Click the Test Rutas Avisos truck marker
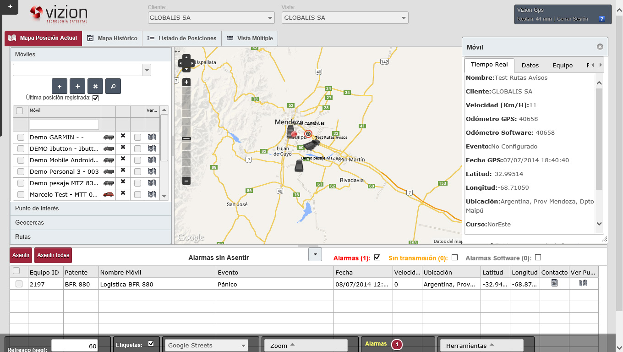The height and width of the screenshot is (352, 623). coord(312,144)
